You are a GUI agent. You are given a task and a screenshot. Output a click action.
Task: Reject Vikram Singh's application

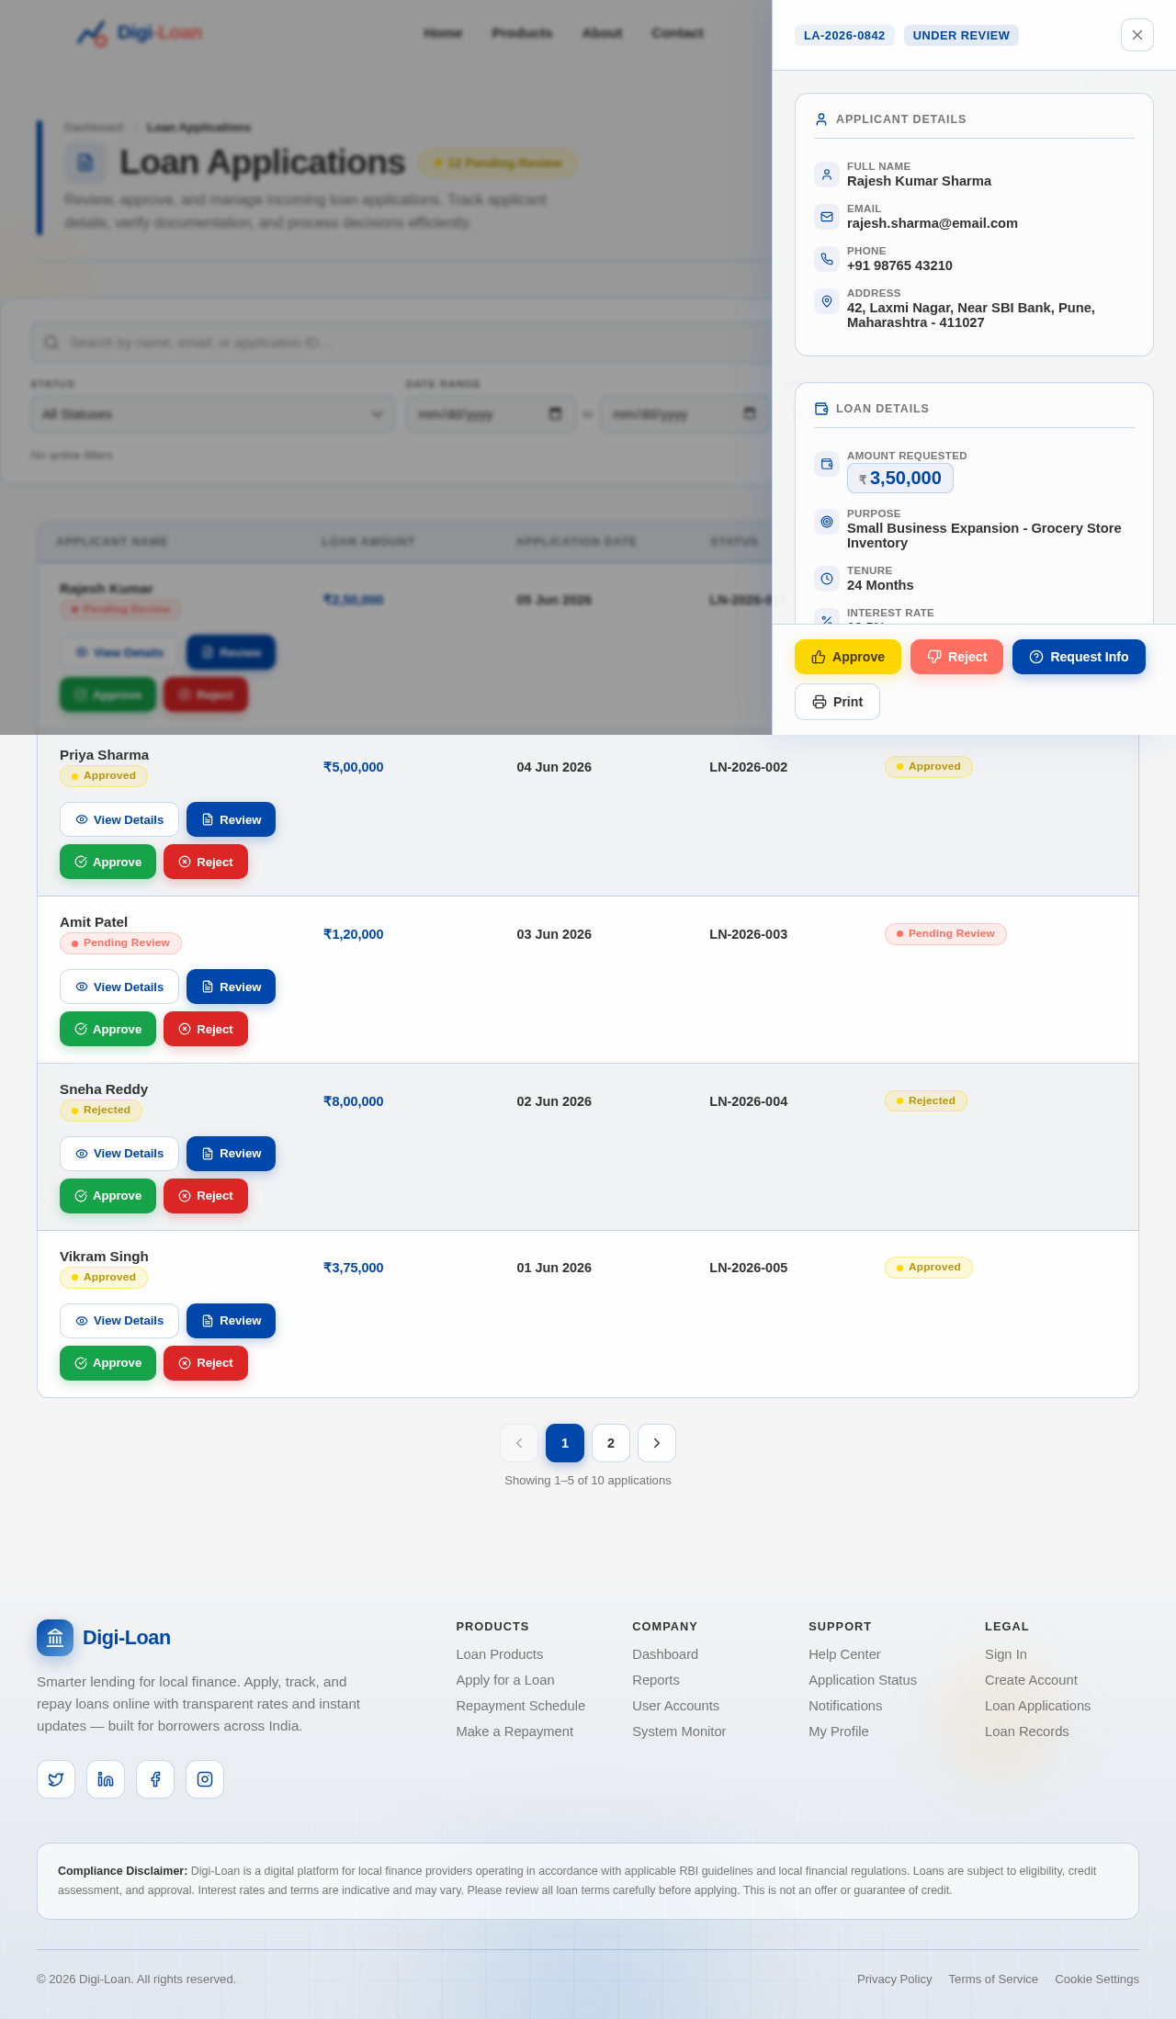[x=206, y=1363]
